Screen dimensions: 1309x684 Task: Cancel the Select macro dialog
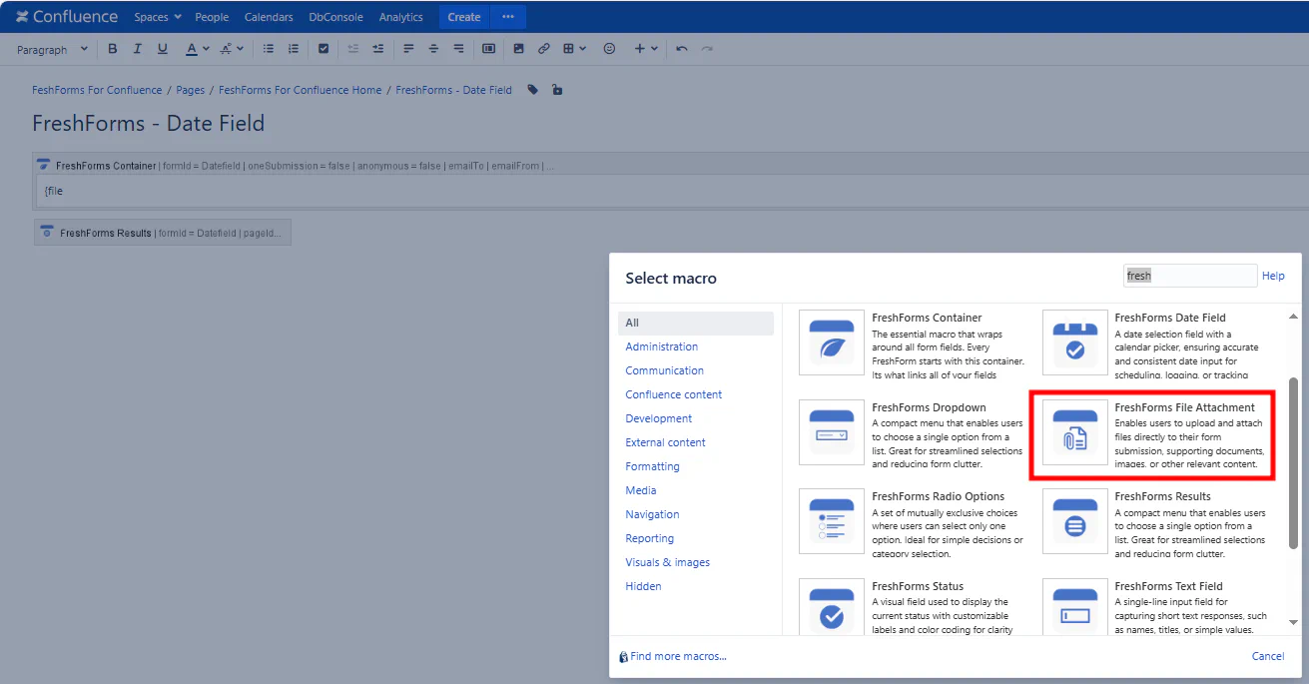[1267, 656]
